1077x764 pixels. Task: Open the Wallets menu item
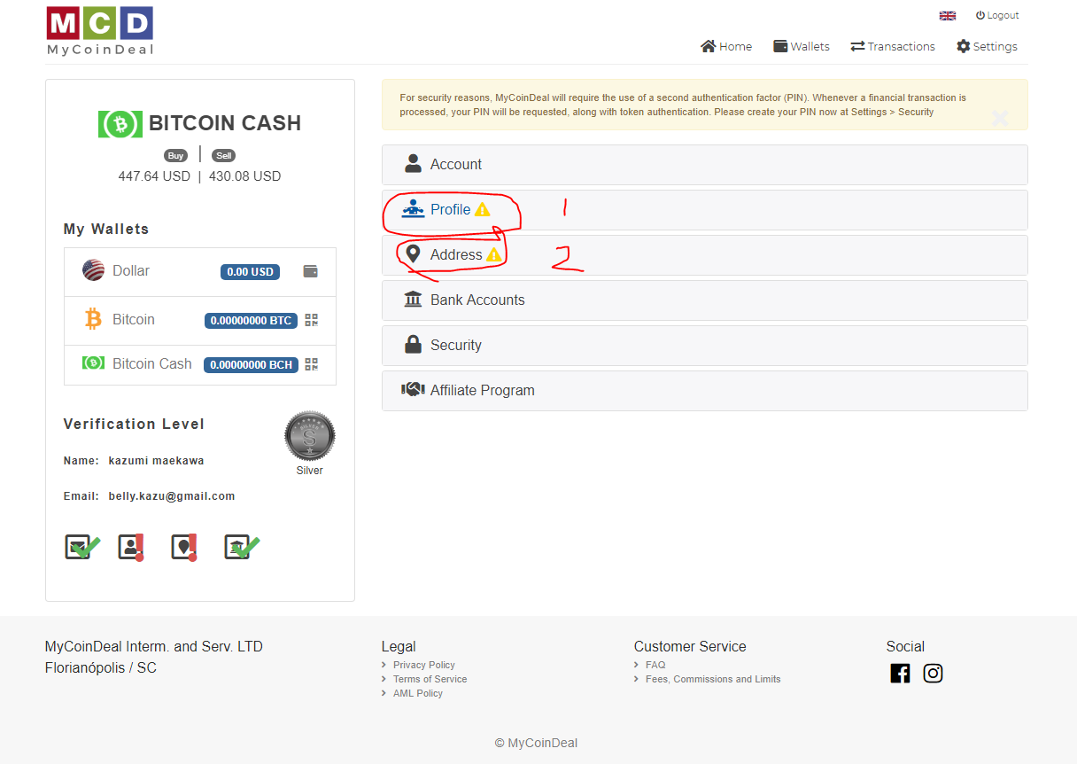(802, 47)
